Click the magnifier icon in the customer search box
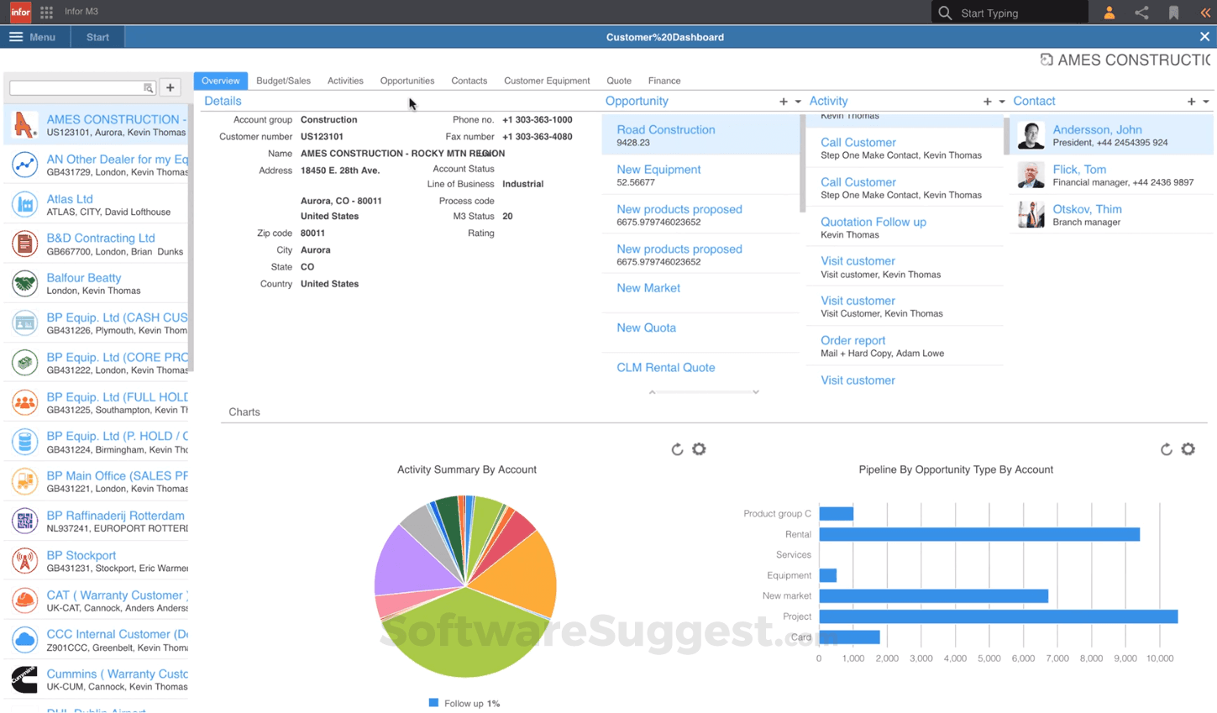This screenshot has width=1217, height=713. 147,87
